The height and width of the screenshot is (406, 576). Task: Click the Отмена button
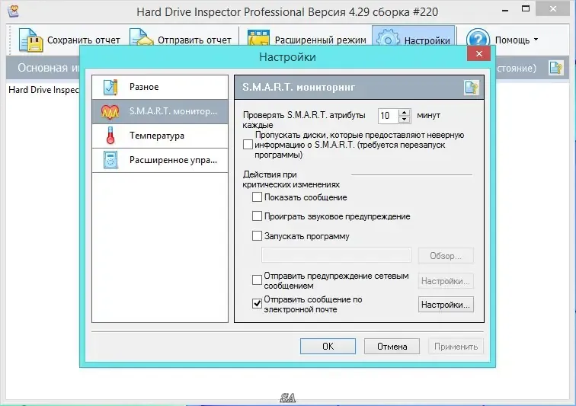tap(392, 347)
